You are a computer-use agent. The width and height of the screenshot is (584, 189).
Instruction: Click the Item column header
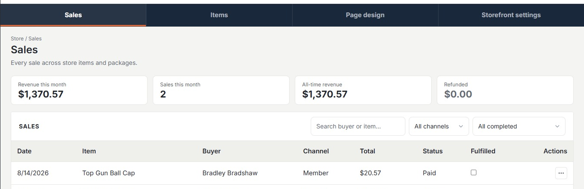(89, 151)
